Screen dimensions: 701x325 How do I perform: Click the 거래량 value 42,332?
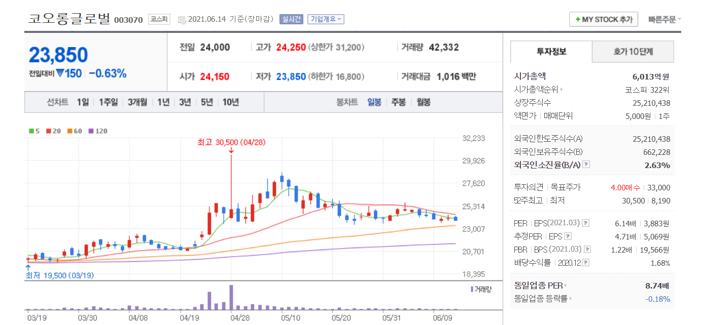pos(444,48)
